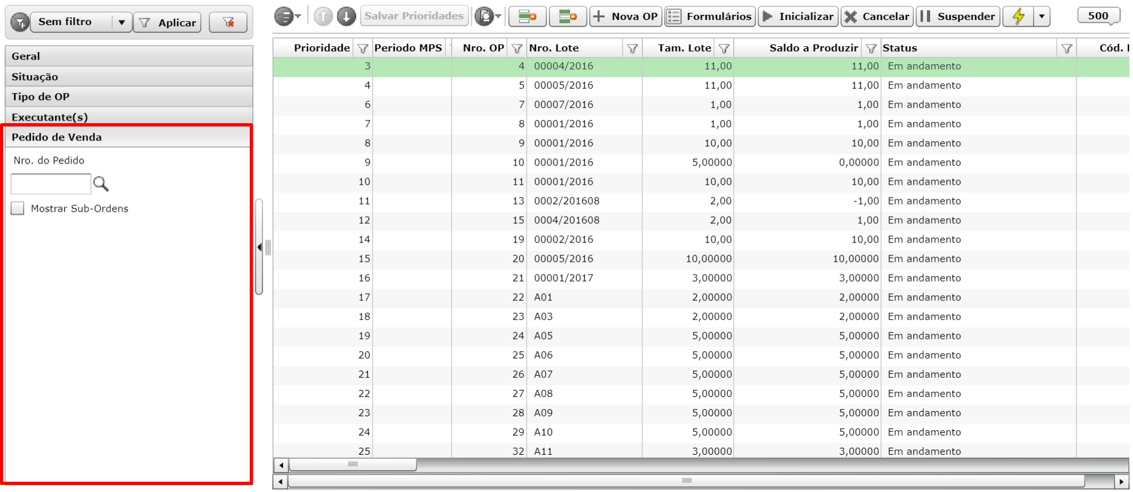1133x492 pixels.
Task: Click the second green bars toolbar icon
Action: tap(568, 16)
